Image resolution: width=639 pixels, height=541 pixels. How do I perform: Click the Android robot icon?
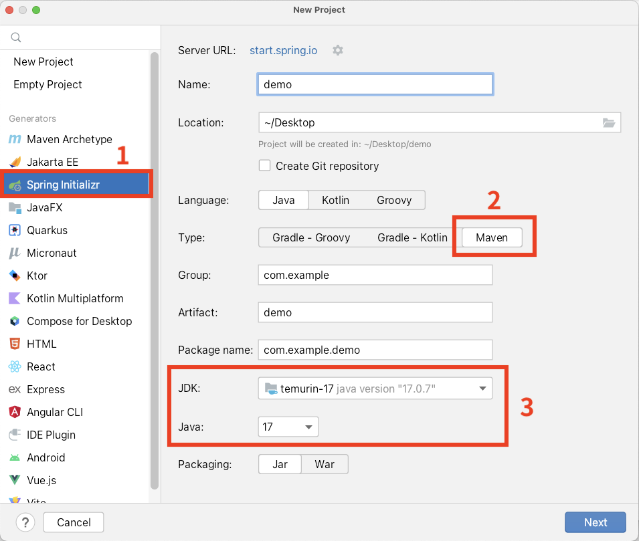click(x=15, y=458)
